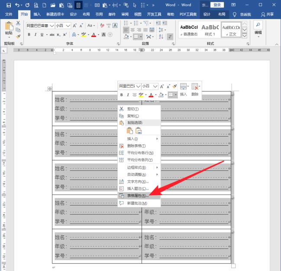Toggle Italic in the ribbon
Viewport: 281px width, 271px height.
pos(36,35)
